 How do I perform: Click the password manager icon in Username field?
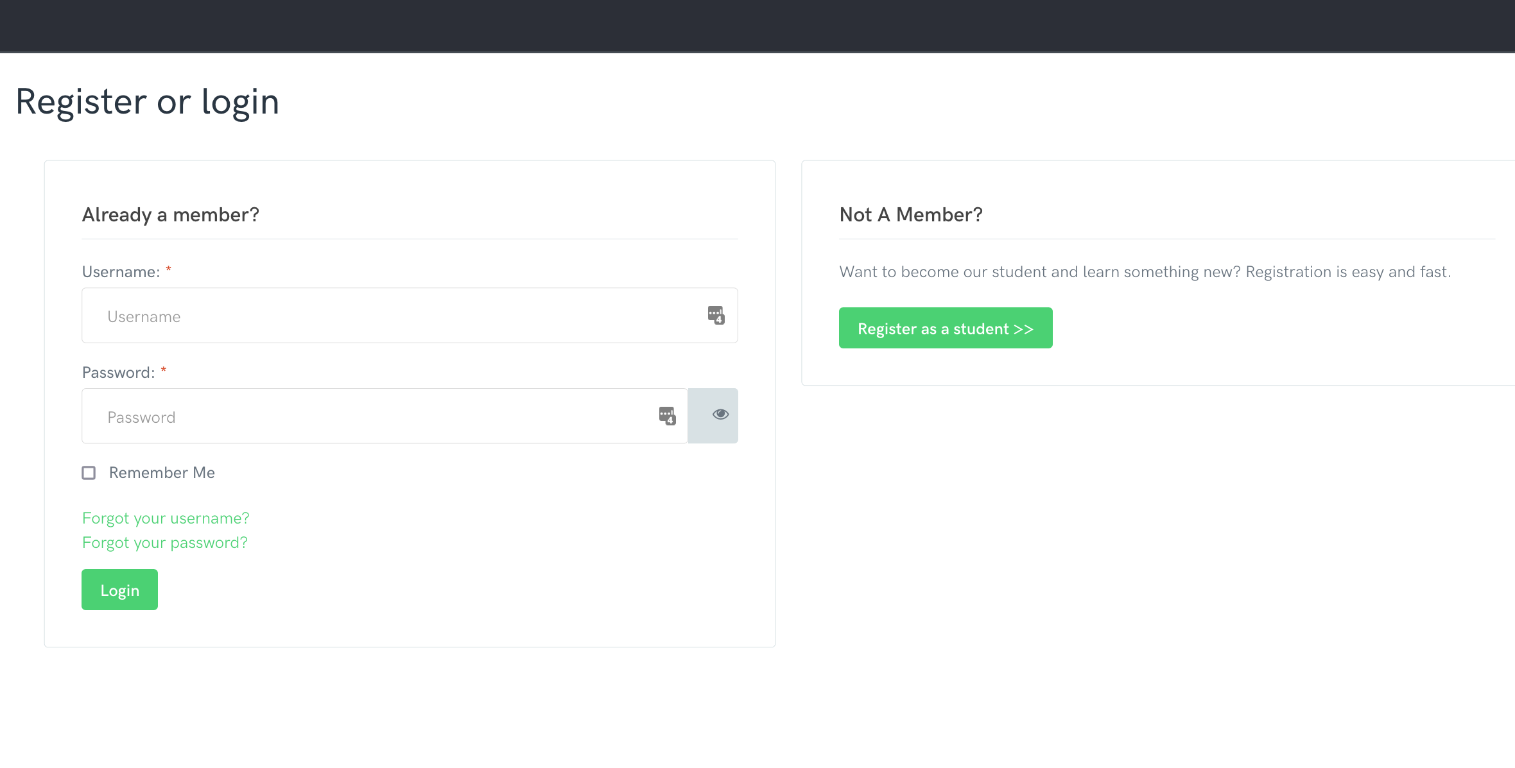tap(716, 315)
